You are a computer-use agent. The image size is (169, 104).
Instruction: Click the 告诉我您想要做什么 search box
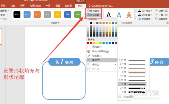click(x=102, y=6)
